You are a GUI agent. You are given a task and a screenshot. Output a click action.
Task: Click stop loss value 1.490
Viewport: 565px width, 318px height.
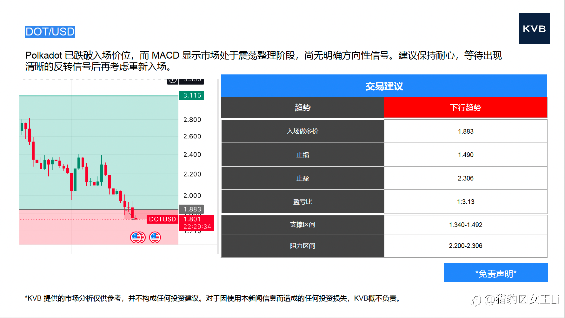[x=466, y=155]
